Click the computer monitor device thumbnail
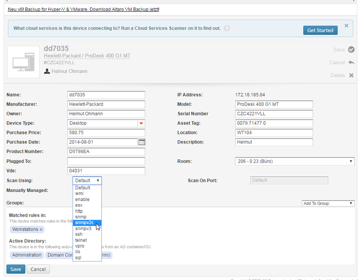The width and height of the screenshot is (360, 280). click(23, 62)
